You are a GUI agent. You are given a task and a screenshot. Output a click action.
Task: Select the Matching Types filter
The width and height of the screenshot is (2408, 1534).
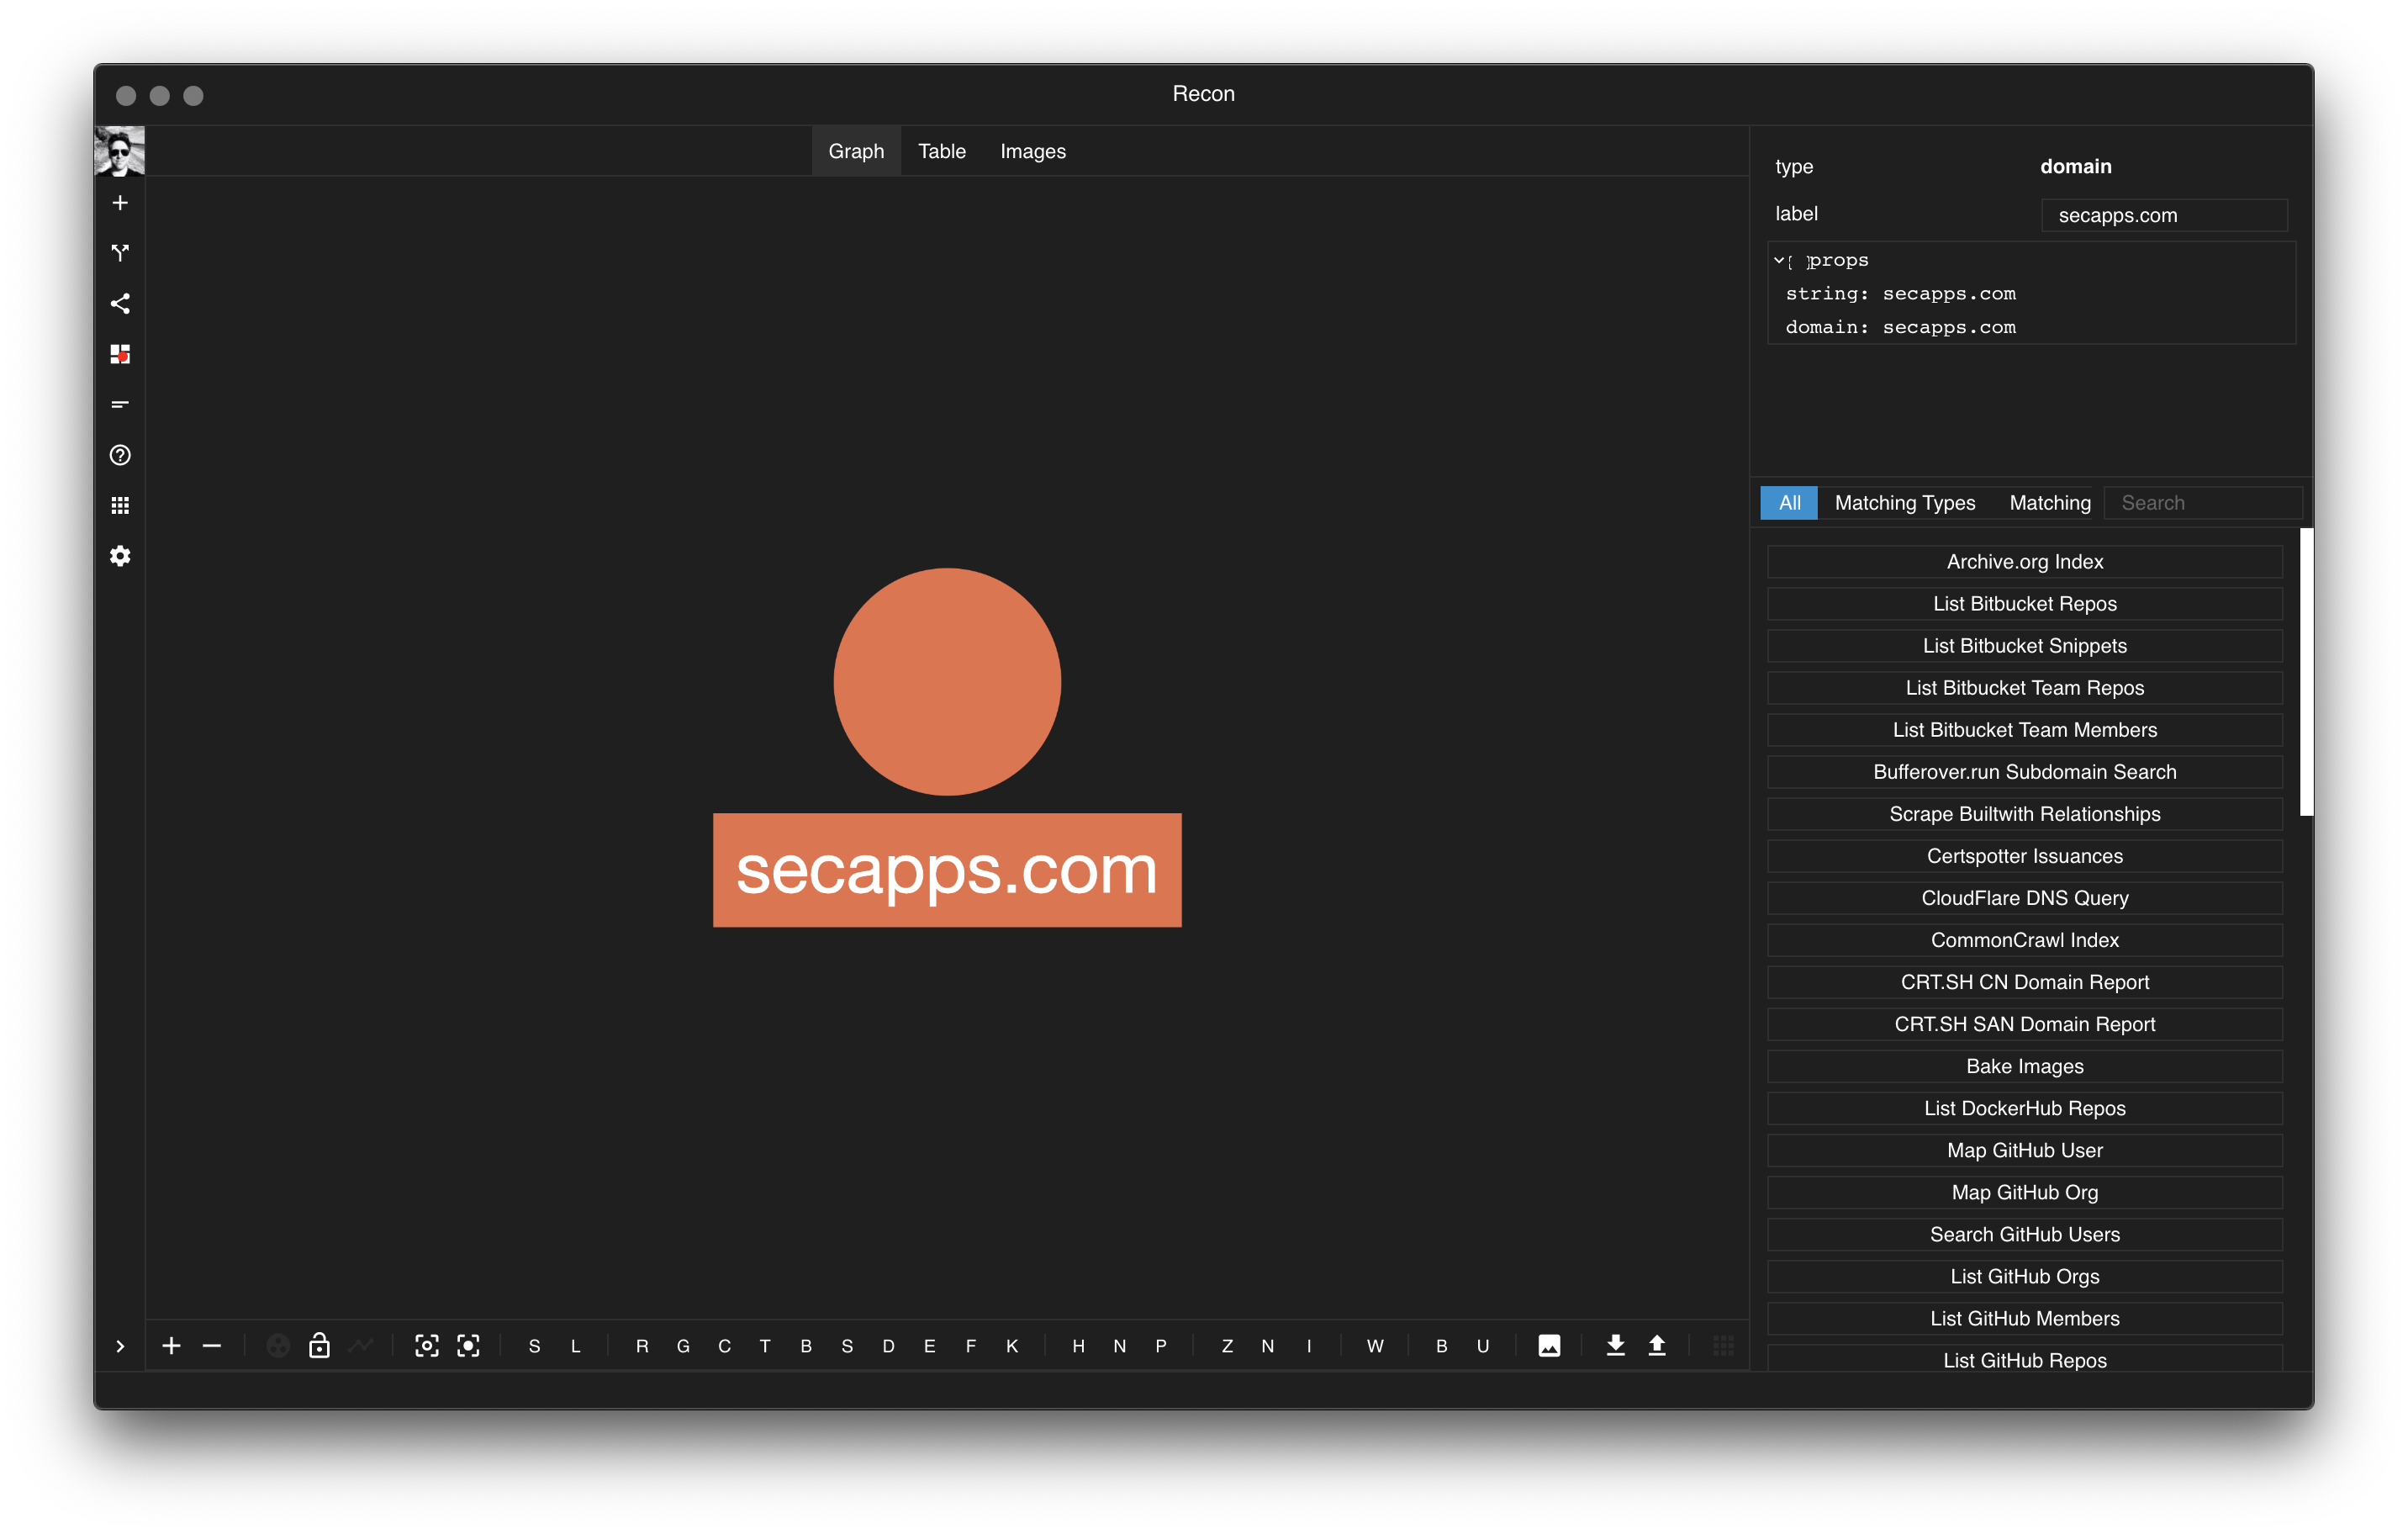[1904, 503]
